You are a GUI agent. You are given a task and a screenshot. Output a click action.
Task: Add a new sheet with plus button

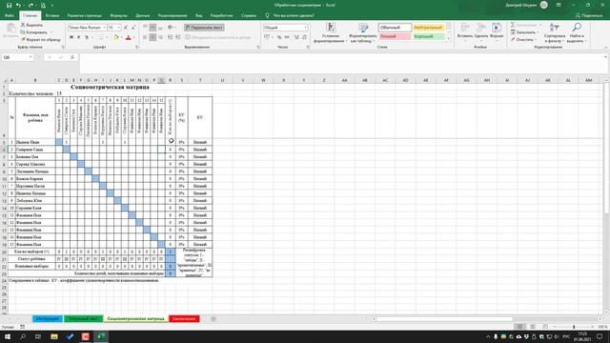(213, 318)
